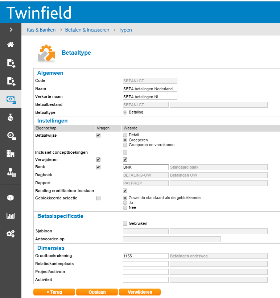Image resolution: width=280 pixels, height=298 pixels.
Task: Click the bar chart reports icon
Action: tap(11, 216)
